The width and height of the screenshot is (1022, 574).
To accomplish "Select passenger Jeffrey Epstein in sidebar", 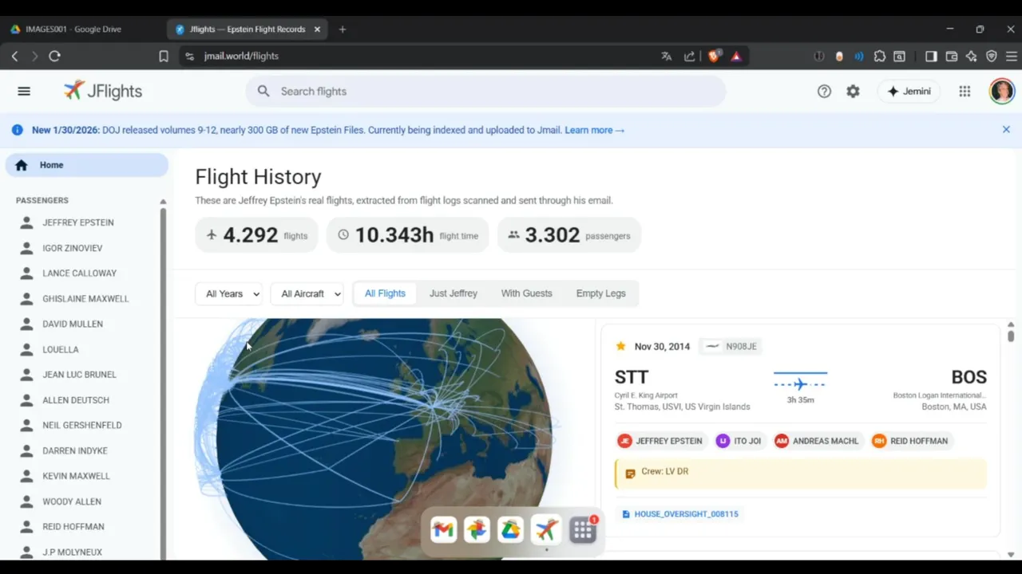I will coord(78,222).
